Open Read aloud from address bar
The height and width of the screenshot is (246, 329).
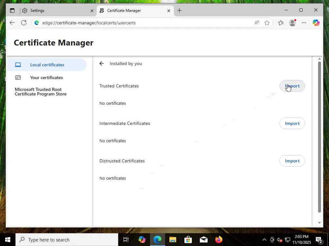pos(257,23)
